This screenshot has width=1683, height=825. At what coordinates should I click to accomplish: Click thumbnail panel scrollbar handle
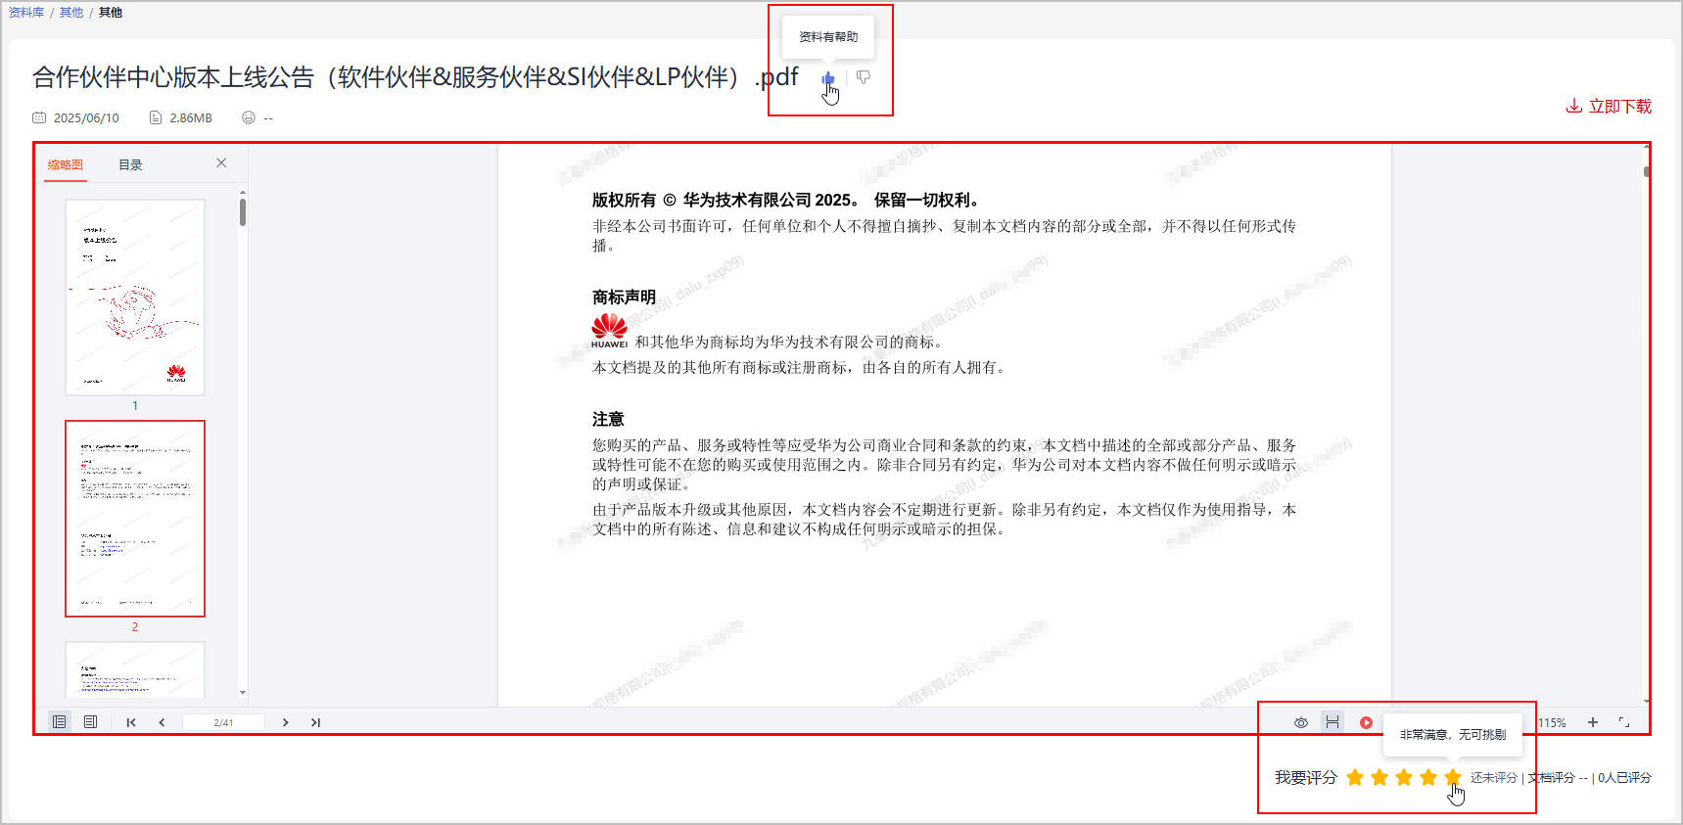243,212
